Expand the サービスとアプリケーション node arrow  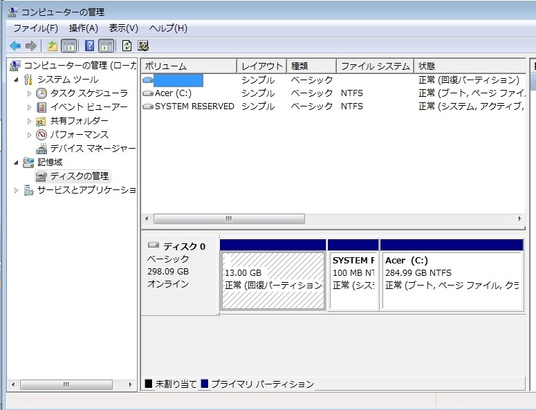coord(16,190)
